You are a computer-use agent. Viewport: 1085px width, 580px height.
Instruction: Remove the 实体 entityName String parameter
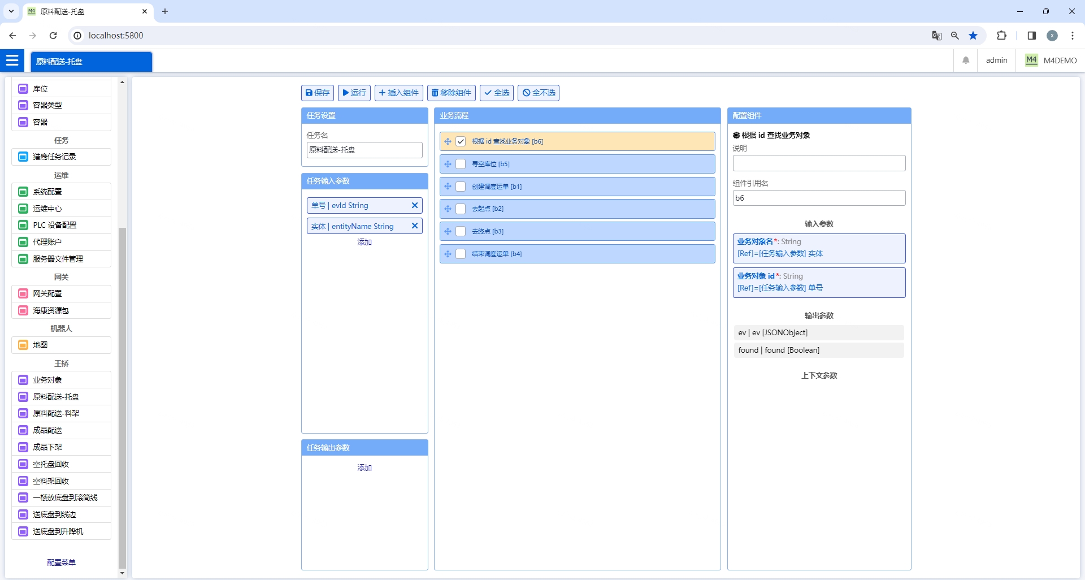tap(414, 226)
